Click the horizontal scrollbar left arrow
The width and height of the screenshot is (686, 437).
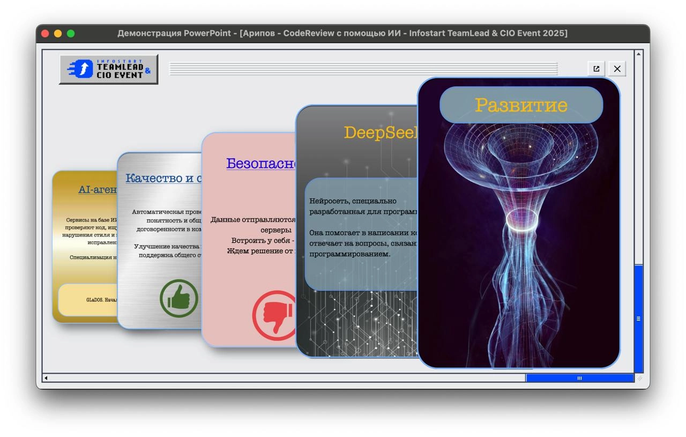46,378
